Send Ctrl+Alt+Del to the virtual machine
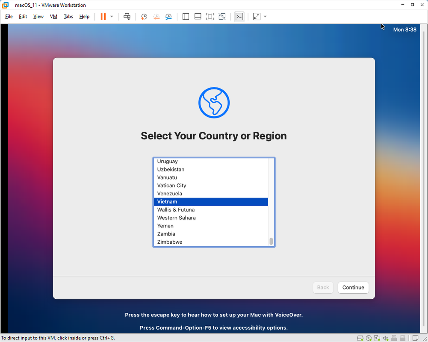The height and width of the screenshot is (342, 428). (x=127, y=17)
